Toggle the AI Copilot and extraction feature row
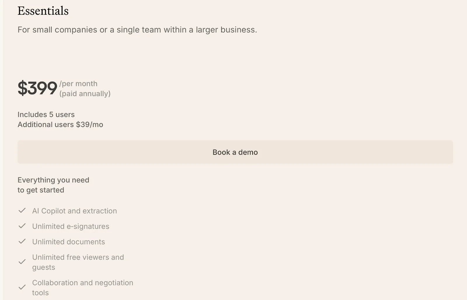 [x=74, y=211]
